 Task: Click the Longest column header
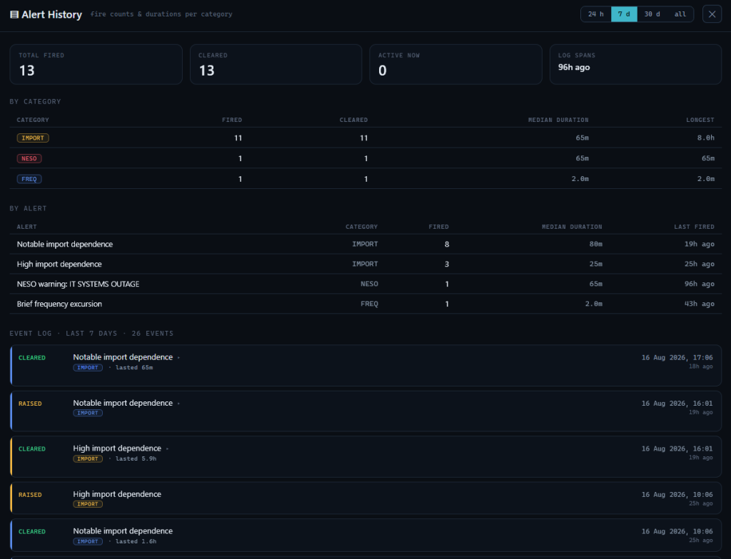pyautogui.click(x=700, y=120)
